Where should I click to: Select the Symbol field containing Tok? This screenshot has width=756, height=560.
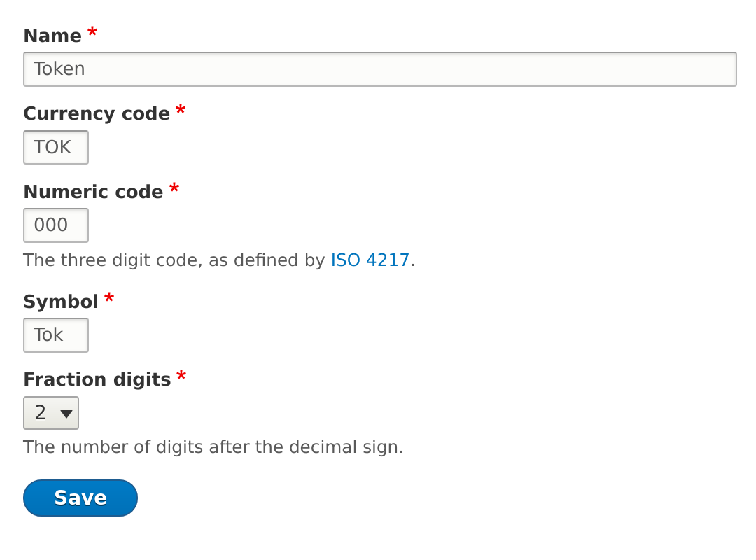click(56, 335)
